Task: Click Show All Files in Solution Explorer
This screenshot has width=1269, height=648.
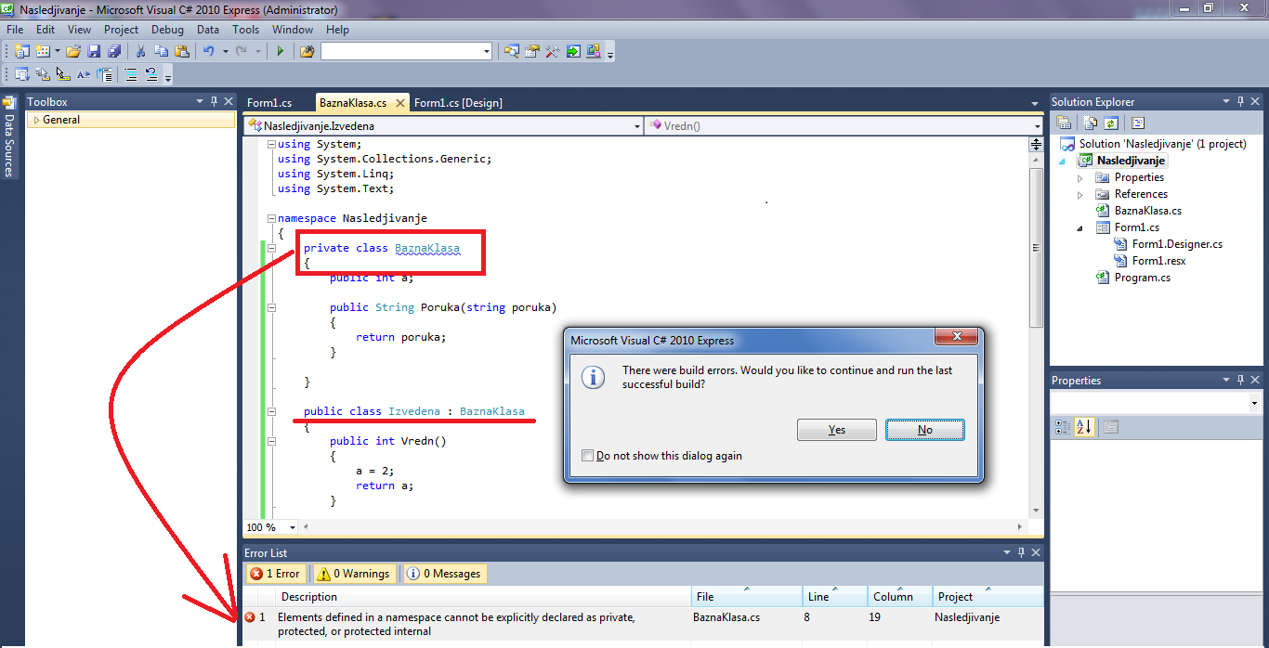Action: pyautogui.click(x=1092, y=123)
